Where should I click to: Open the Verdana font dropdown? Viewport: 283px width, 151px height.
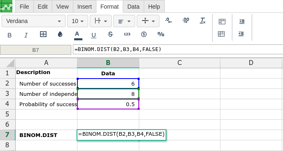[x=33, y=21]
